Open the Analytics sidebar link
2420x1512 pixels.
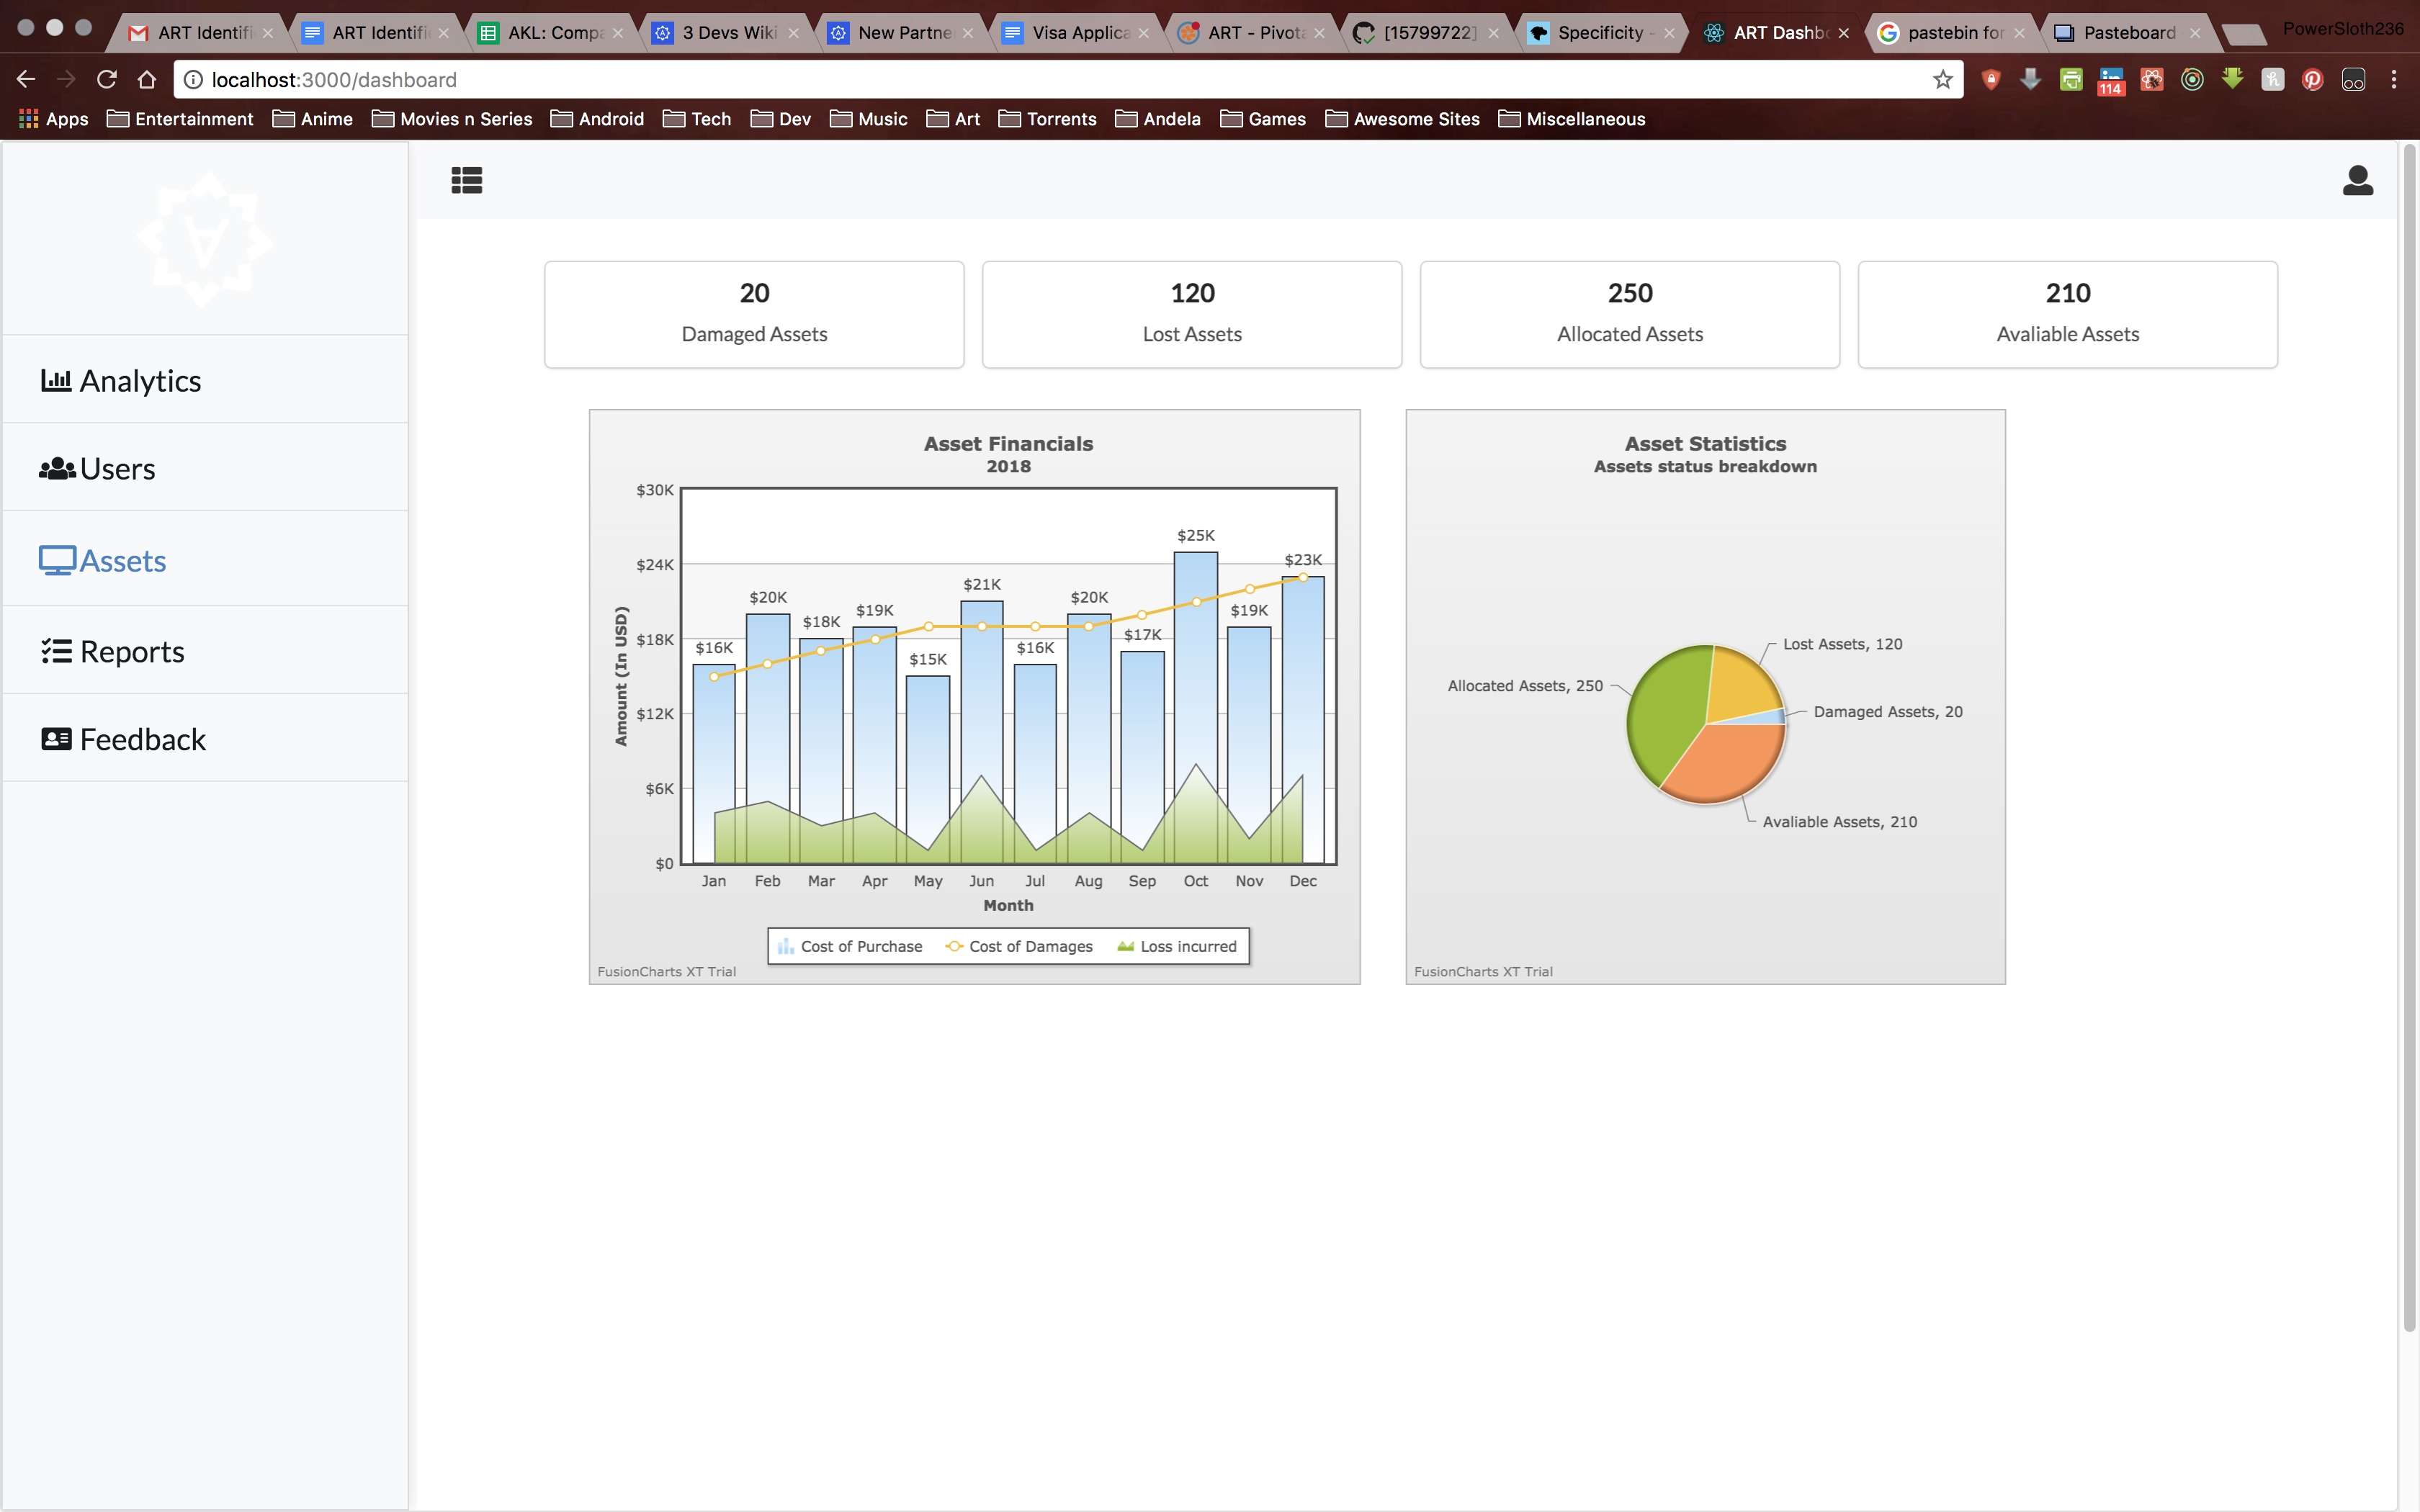click(205, 380)
